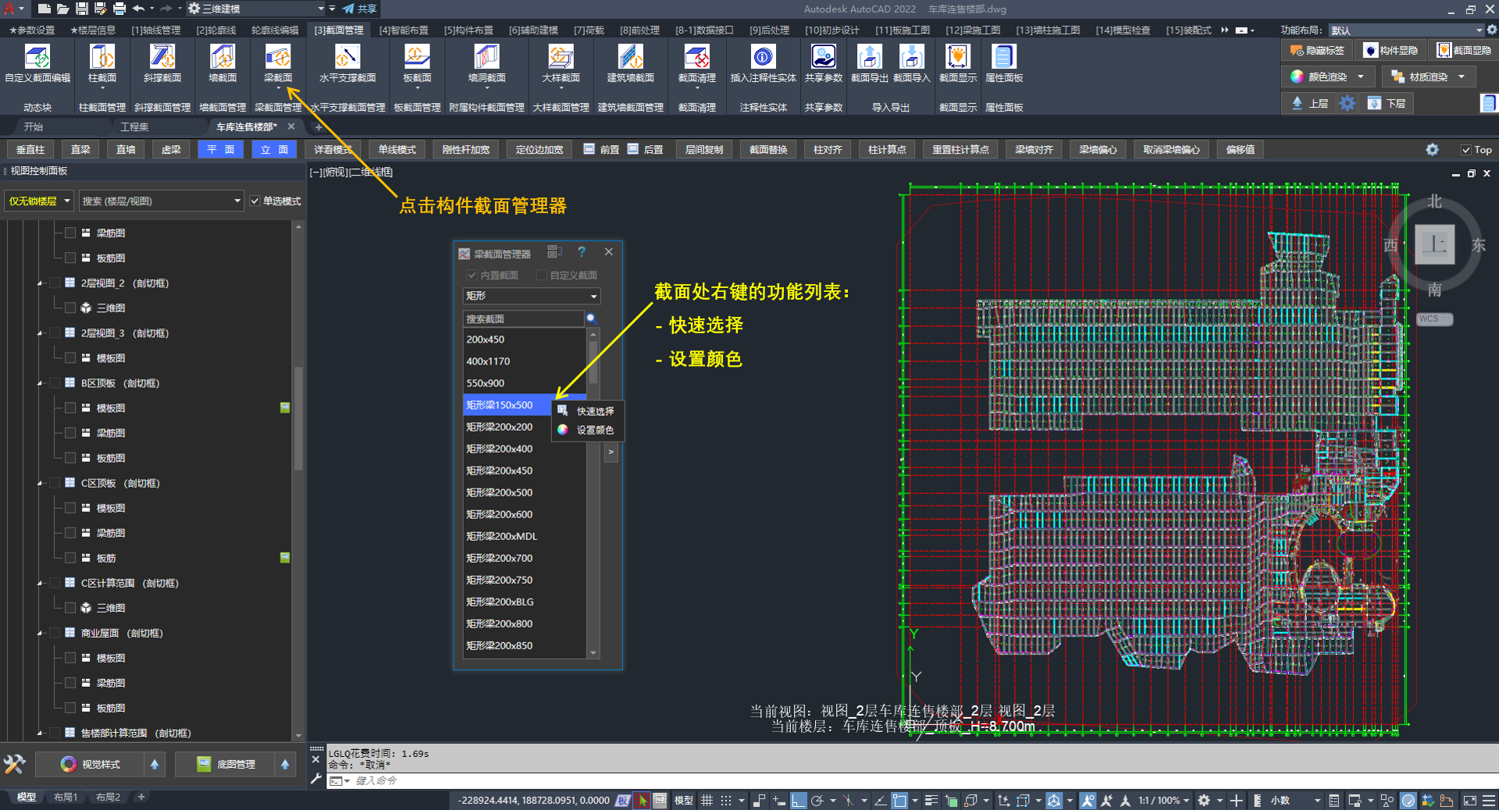Choose 设置颜色 color option in context menu
Viewport: 1499px width, 810px height.
click(x=595, y=430)
